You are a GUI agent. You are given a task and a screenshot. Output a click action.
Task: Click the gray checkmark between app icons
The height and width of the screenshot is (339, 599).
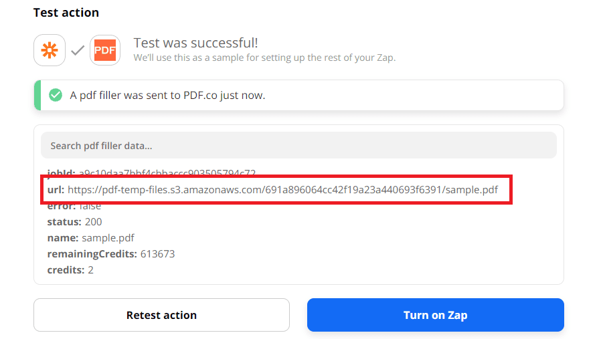click(78, 50)
